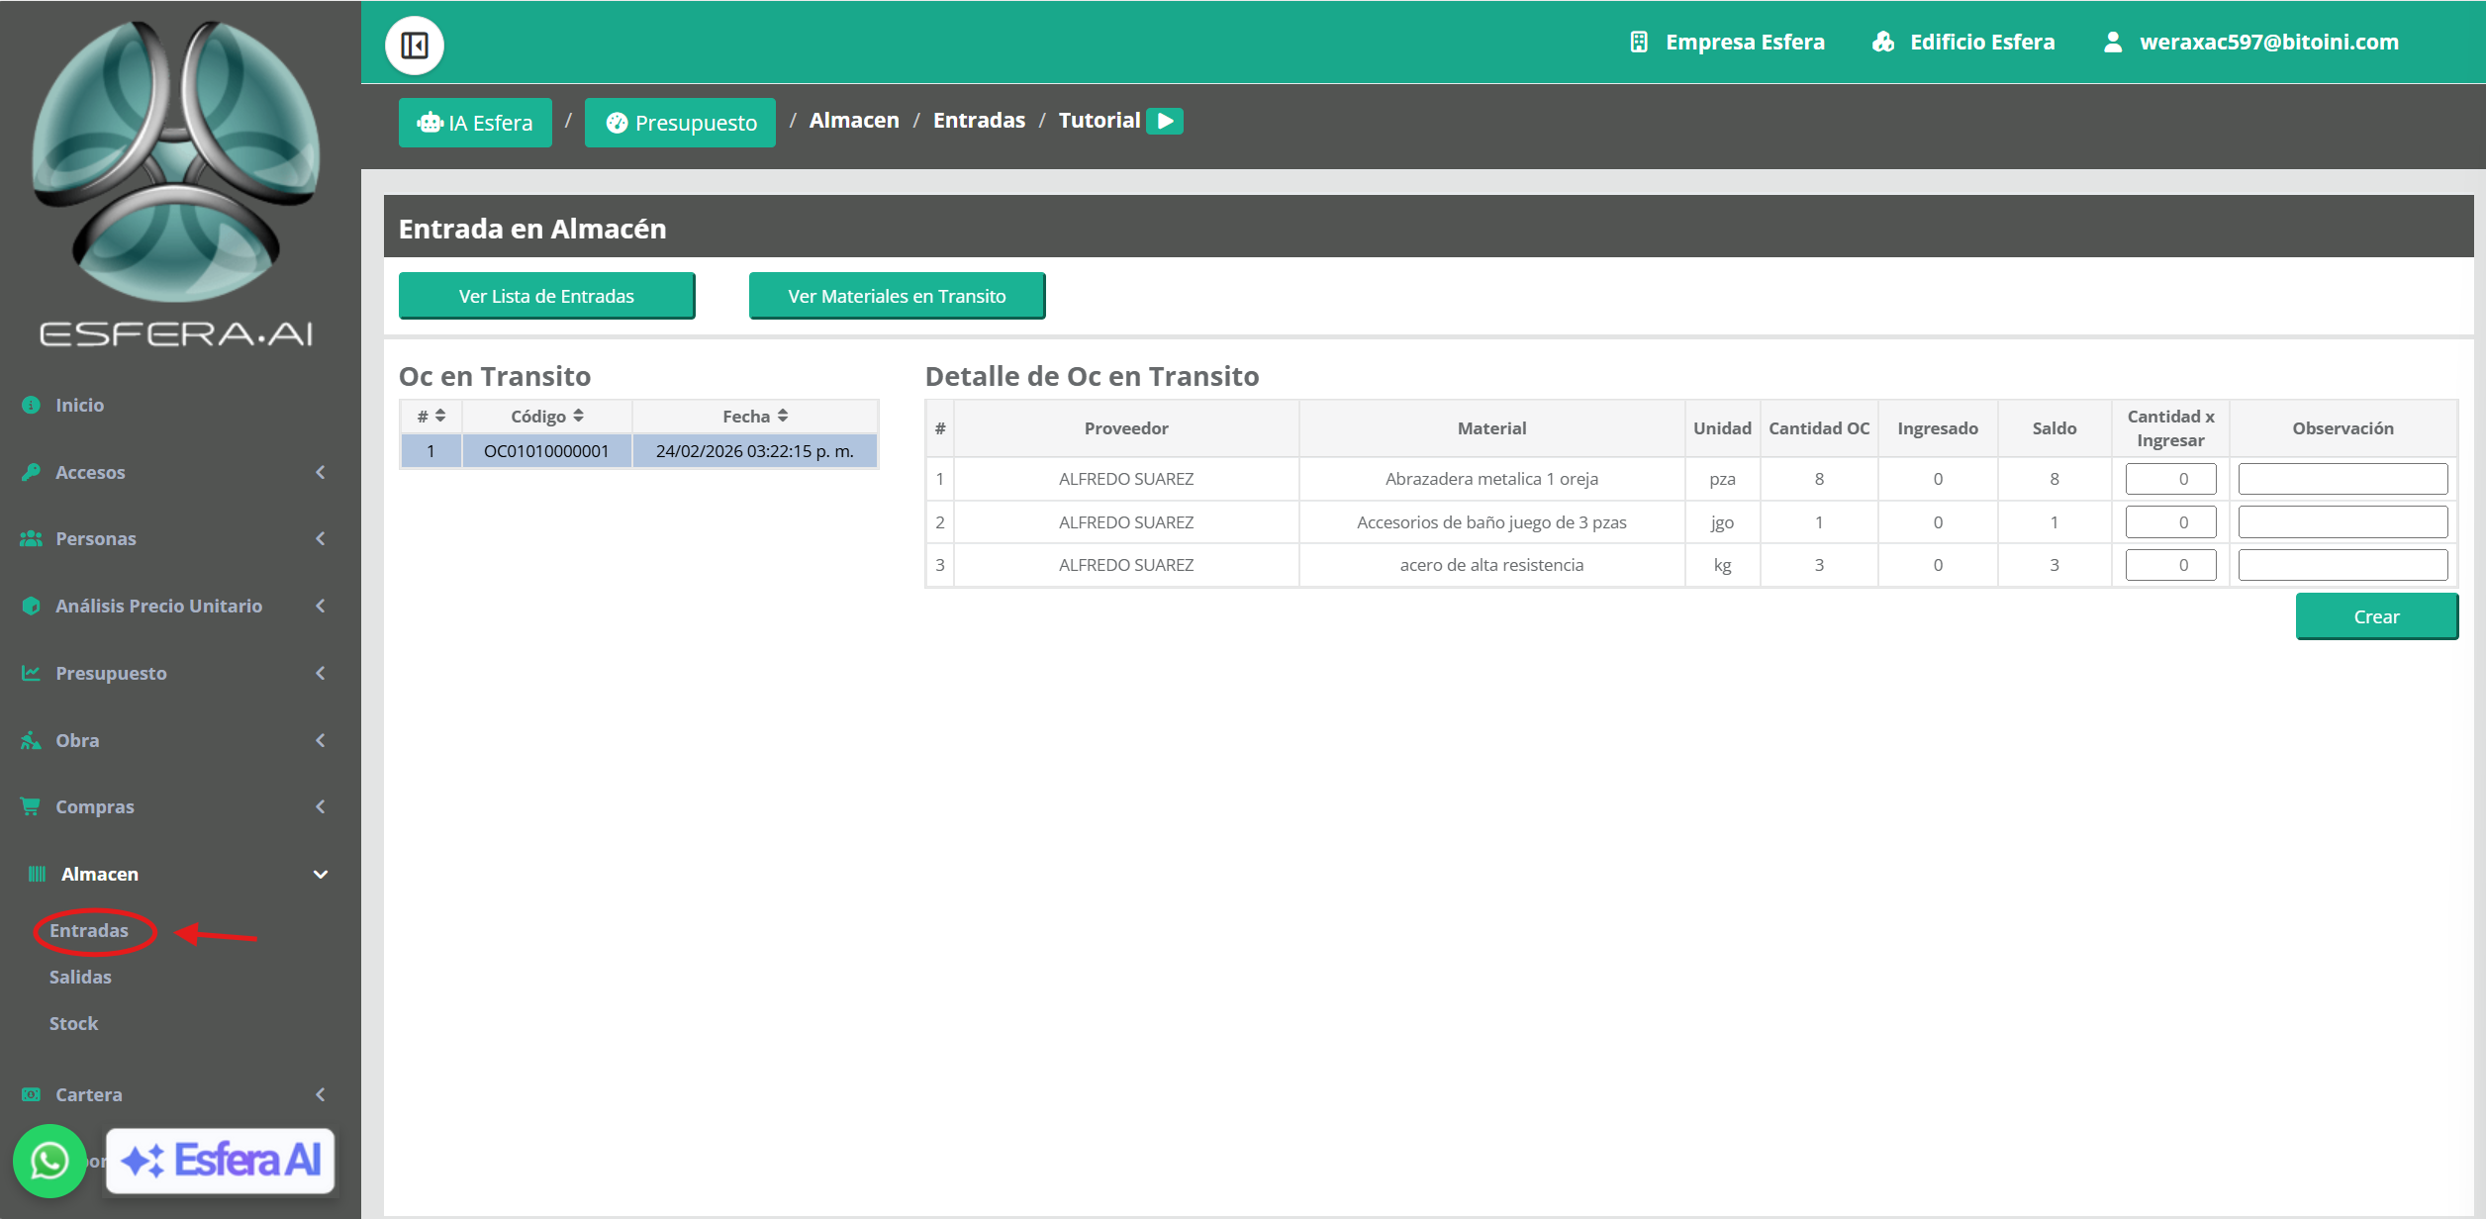Collapse the Almacen menu chevron
This screenshot has height=1219, width=2486.
[x=321, y=874]
